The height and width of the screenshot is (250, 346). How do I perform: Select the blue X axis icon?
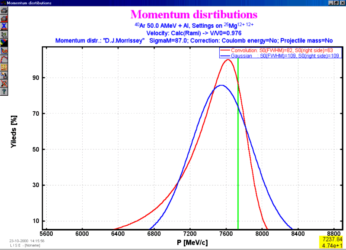(x=4, y=26)
